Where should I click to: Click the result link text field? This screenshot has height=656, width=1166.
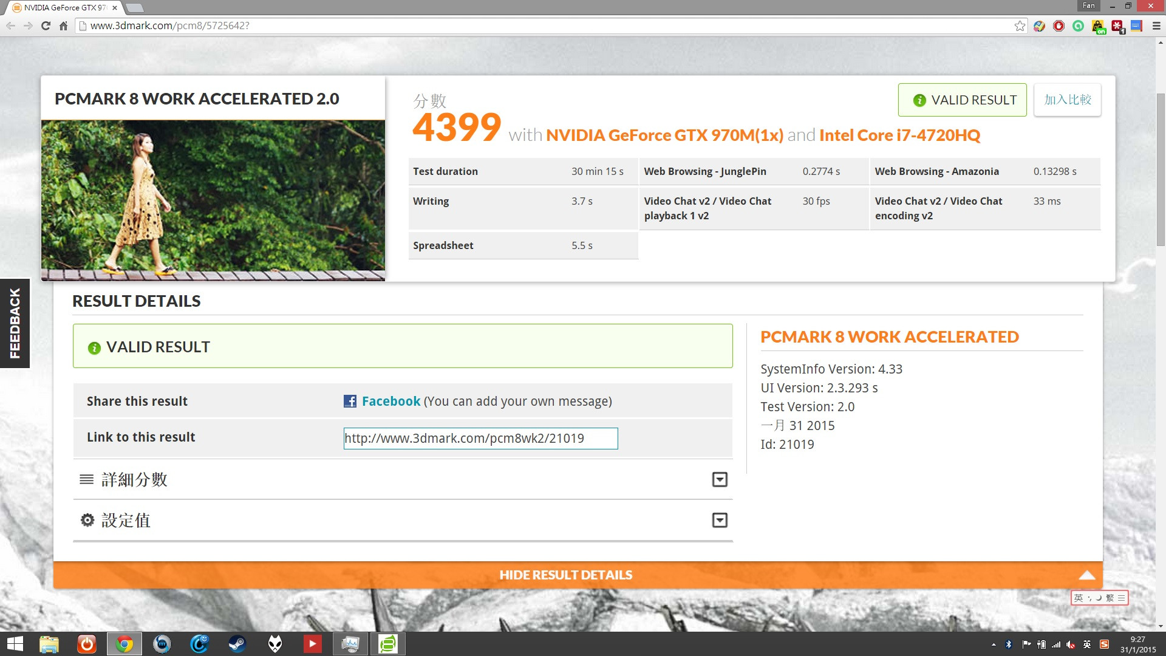tap(480, 439)
